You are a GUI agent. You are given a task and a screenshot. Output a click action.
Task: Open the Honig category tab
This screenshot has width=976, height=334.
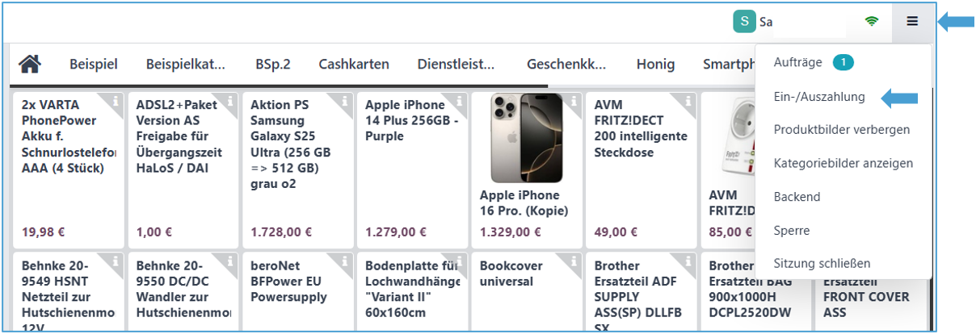[654, 65]
